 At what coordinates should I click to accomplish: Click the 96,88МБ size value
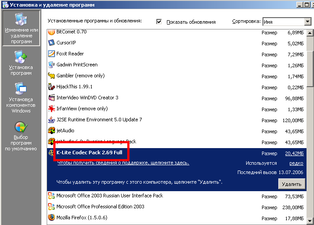[294, 98]
